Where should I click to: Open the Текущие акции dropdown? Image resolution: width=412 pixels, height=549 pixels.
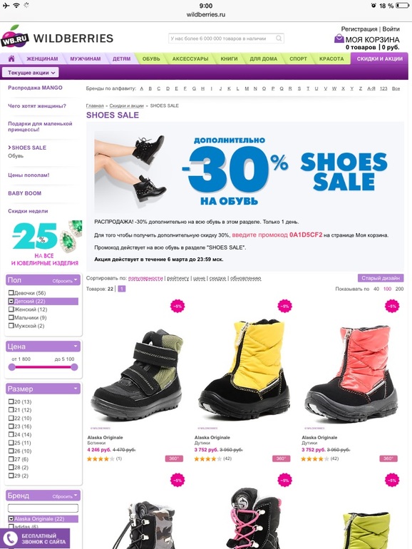click(x=31, y=73)
